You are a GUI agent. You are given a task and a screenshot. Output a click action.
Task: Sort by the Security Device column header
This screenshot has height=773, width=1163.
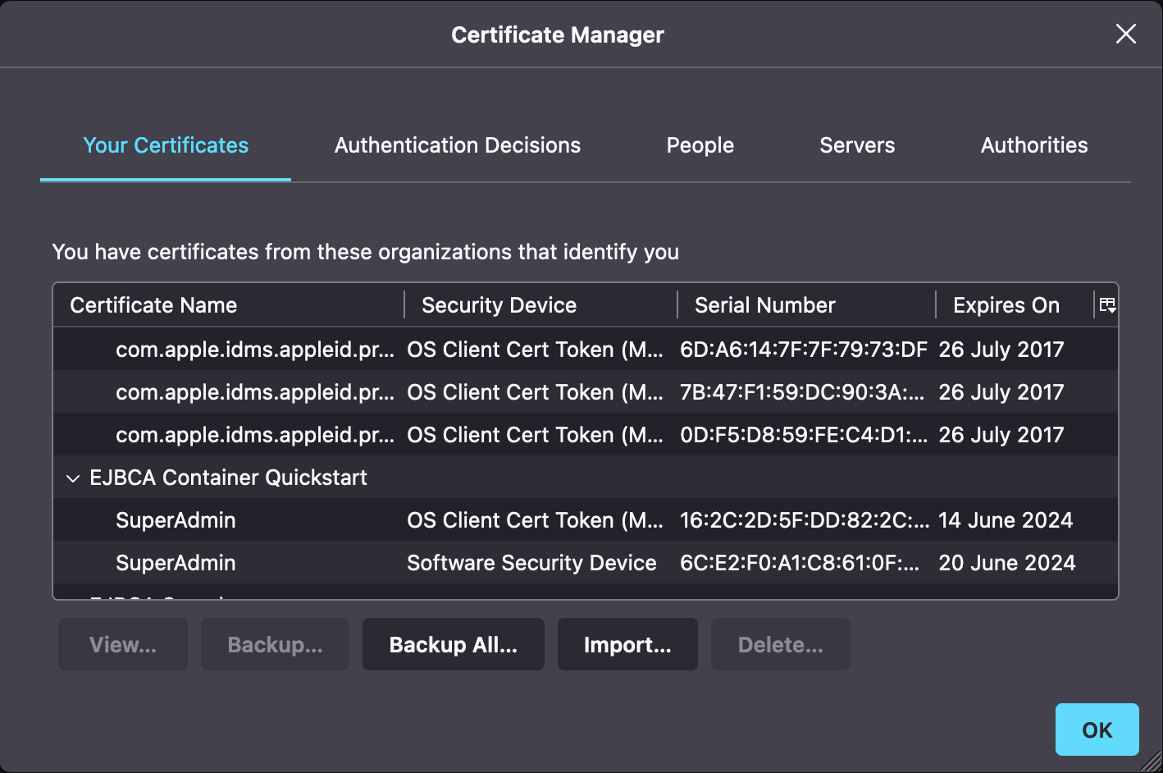pos(499,304)
